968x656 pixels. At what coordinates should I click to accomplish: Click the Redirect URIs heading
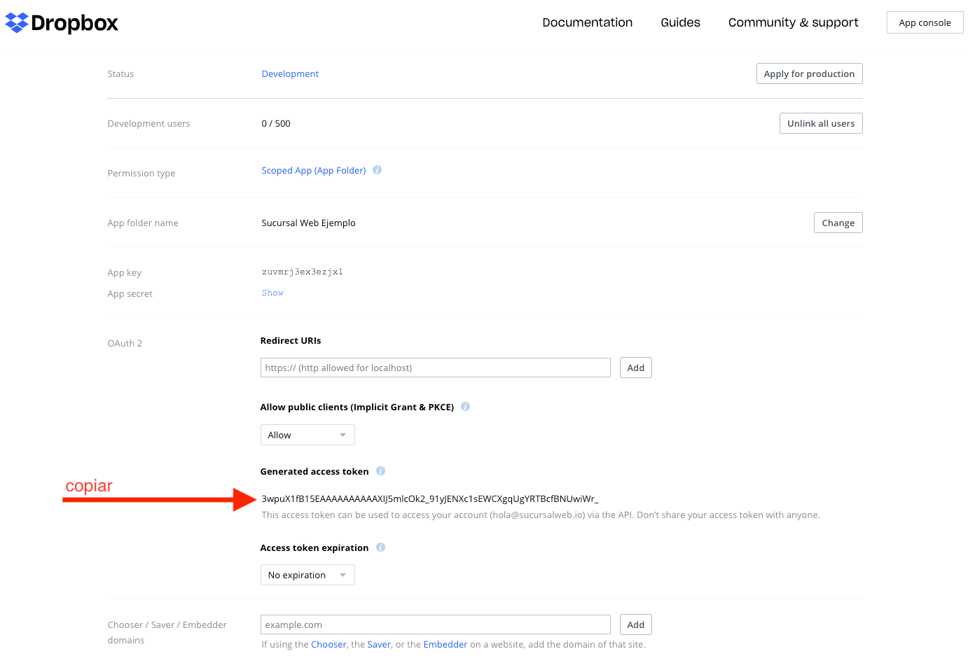[x=291, y=340]
